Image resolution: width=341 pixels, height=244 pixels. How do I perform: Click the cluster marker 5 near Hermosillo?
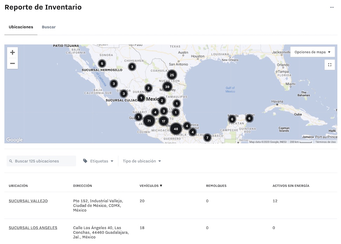102,63
